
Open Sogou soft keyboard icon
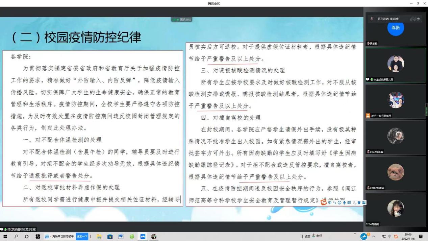pyautogui.click(x=349, y=202)
